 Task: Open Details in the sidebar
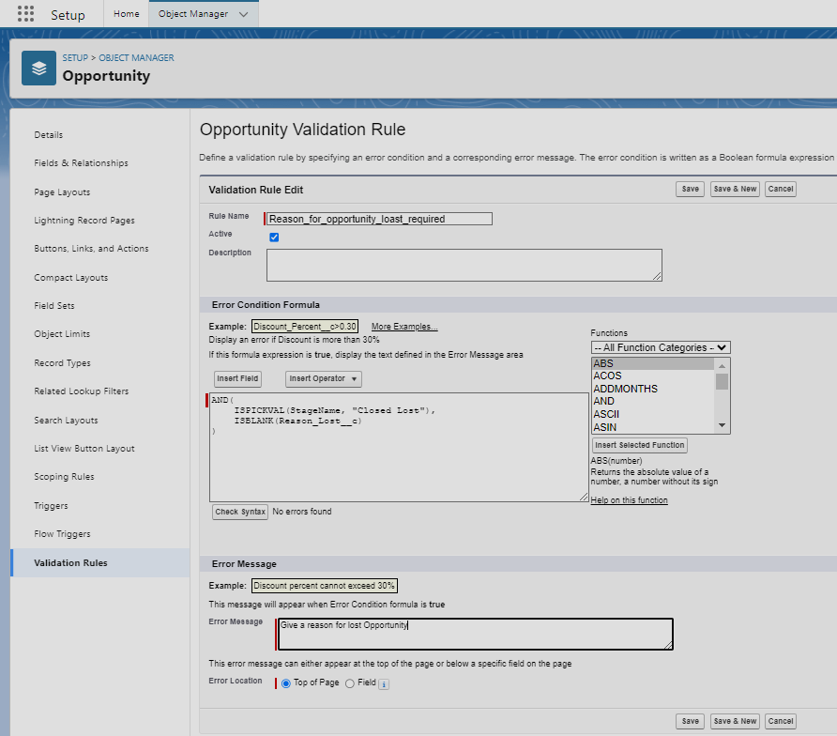click(49, 135)
